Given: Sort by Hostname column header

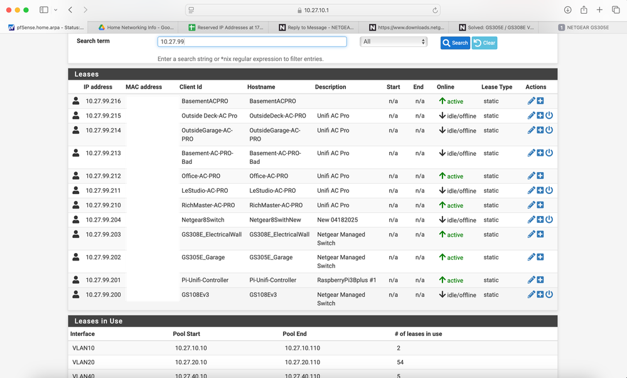Looking at the screenshot, I should pyautogui.click(x=261, y=87).
